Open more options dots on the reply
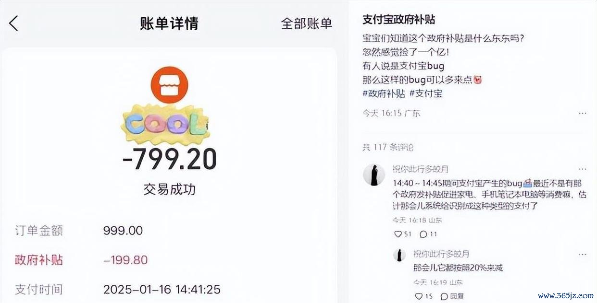This screenshot has height=303, width=597. [582, 254]
